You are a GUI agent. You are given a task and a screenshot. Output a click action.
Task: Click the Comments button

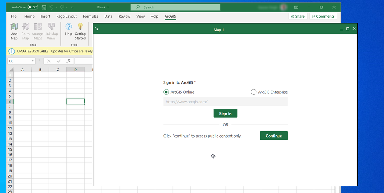tap(323, 17)
